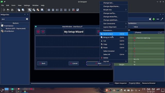This screenshot has width=165, height=93.
Task: Switch to the Object Inspector tab
Action: pyautogui.click(x=121, y=83)
